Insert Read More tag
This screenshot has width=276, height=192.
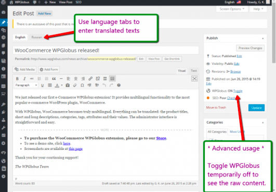pyautogui.click(x=105, y=79)
